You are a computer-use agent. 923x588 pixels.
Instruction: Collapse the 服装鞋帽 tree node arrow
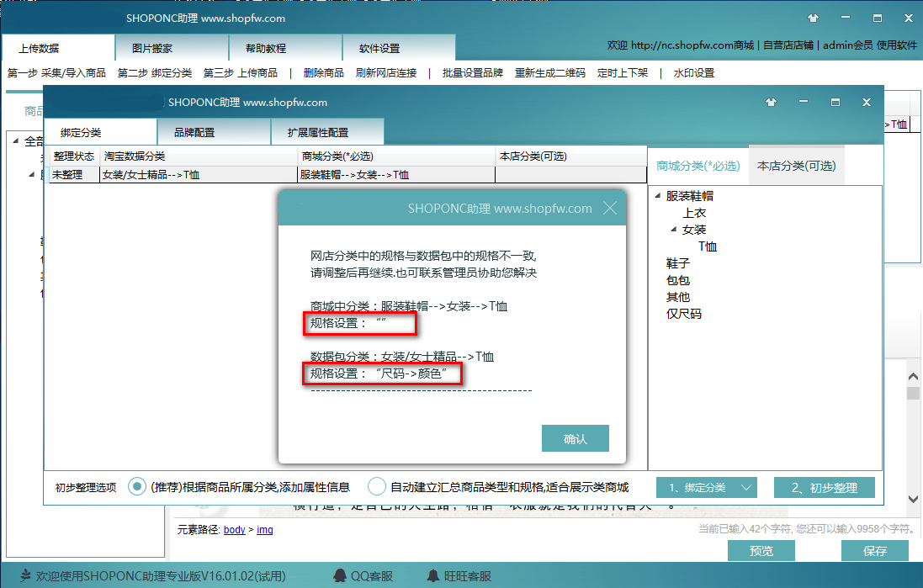point(657,196)
